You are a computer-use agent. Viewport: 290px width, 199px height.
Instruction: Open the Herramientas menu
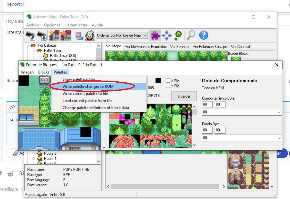pyautogui.click(x=76, y=25)
